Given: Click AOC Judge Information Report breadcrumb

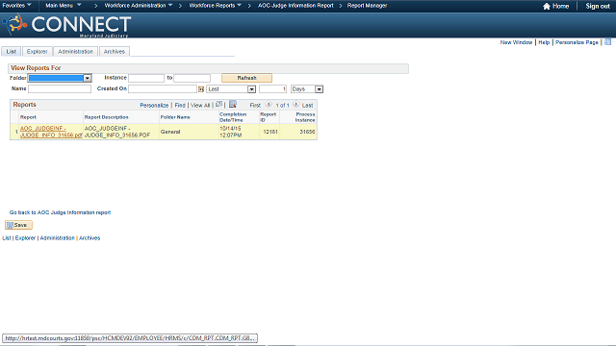Looking at the screenshot, I should pyautogui.click(x=295, y=6).
